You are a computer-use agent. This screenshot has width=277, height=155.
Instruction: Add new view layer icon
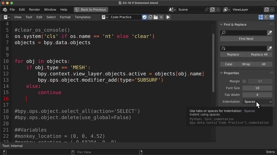[267, 9]
